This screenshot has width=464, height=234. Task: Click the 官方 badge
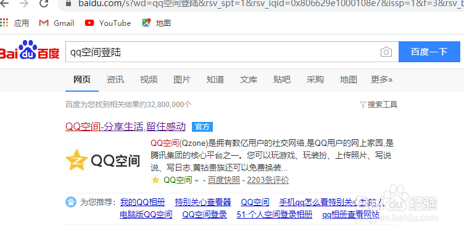(202, 127)
